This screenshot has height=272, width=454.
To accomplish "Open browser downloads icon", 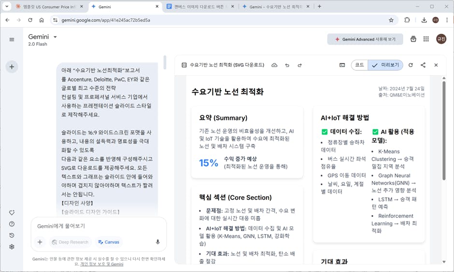I will (x=424, y=20).
